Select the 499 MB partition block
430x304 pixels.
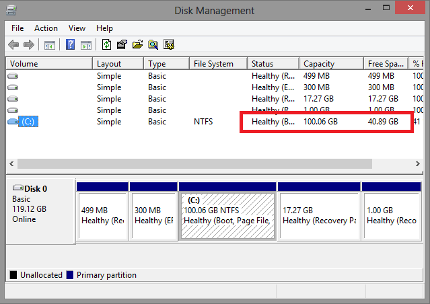tap(102, 215)
